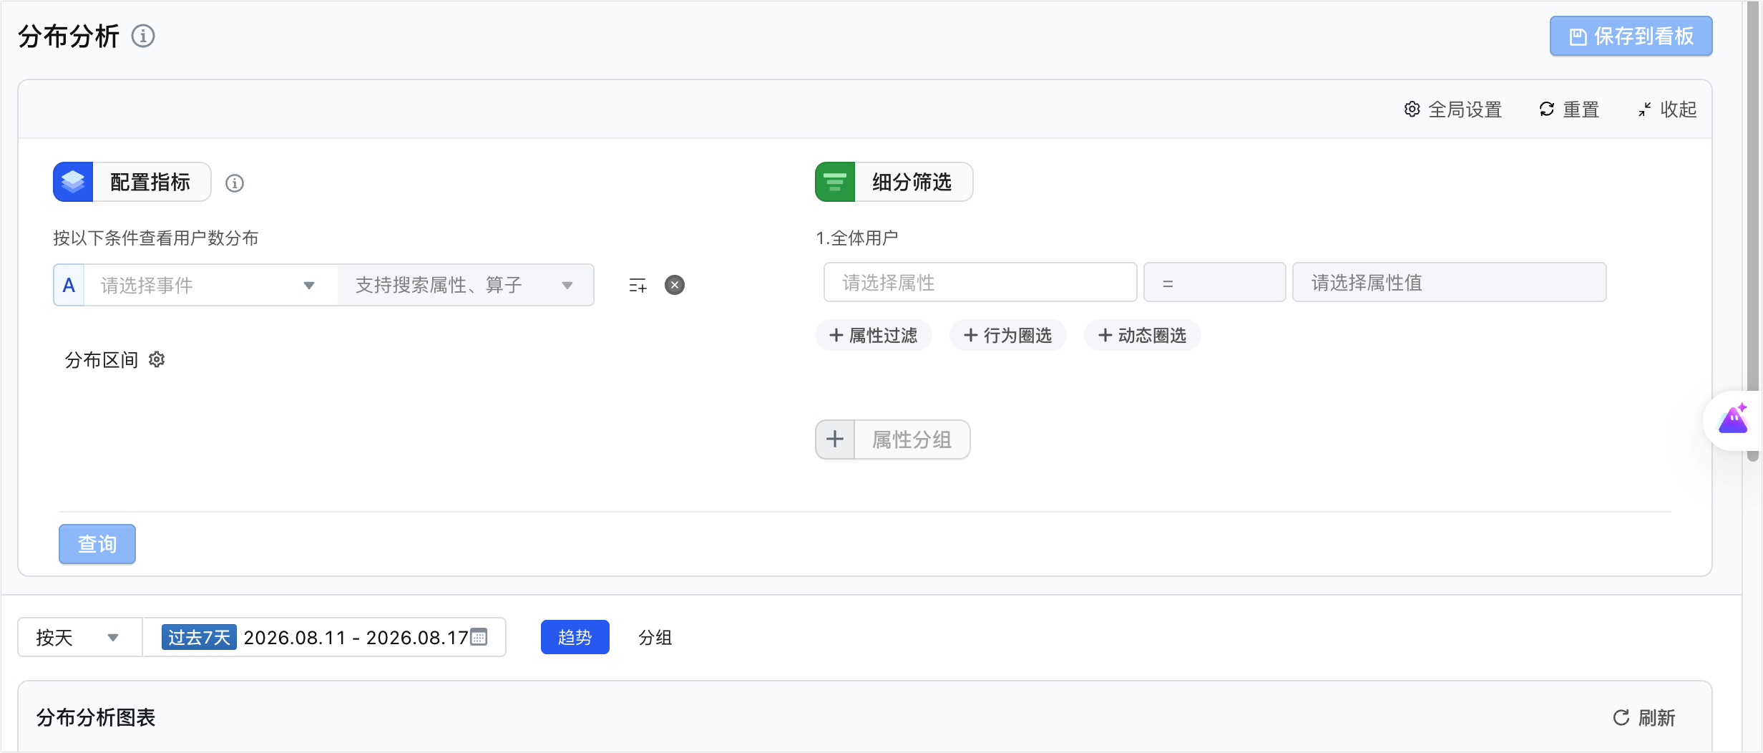Switch to the 趋势 view
Viewport: 1763px width, 753px height.
575,637
